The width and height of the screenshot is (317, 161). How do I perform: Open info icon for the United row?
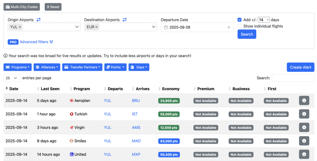(304, 154)
